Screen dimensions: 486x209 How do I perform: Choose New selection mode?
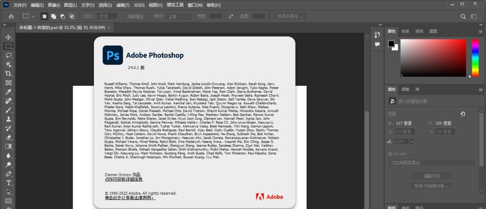point(44,16)
